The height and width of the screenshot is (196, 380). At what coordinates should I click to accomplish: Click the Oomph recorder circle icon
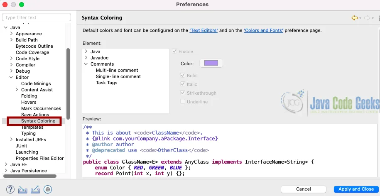point(48,189)
